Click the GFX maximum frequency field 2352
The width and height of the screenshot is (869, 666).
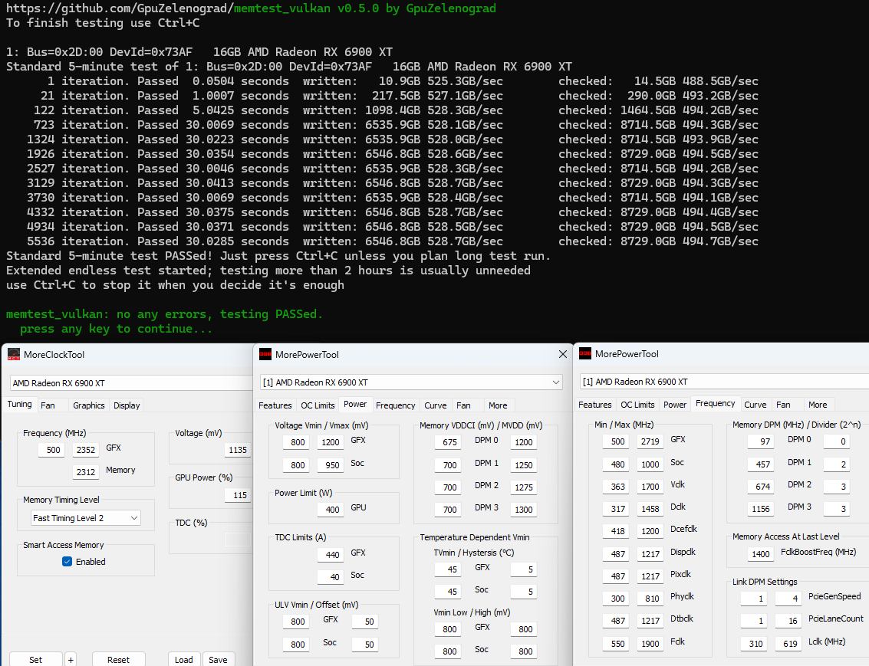(x=86, y=450)
